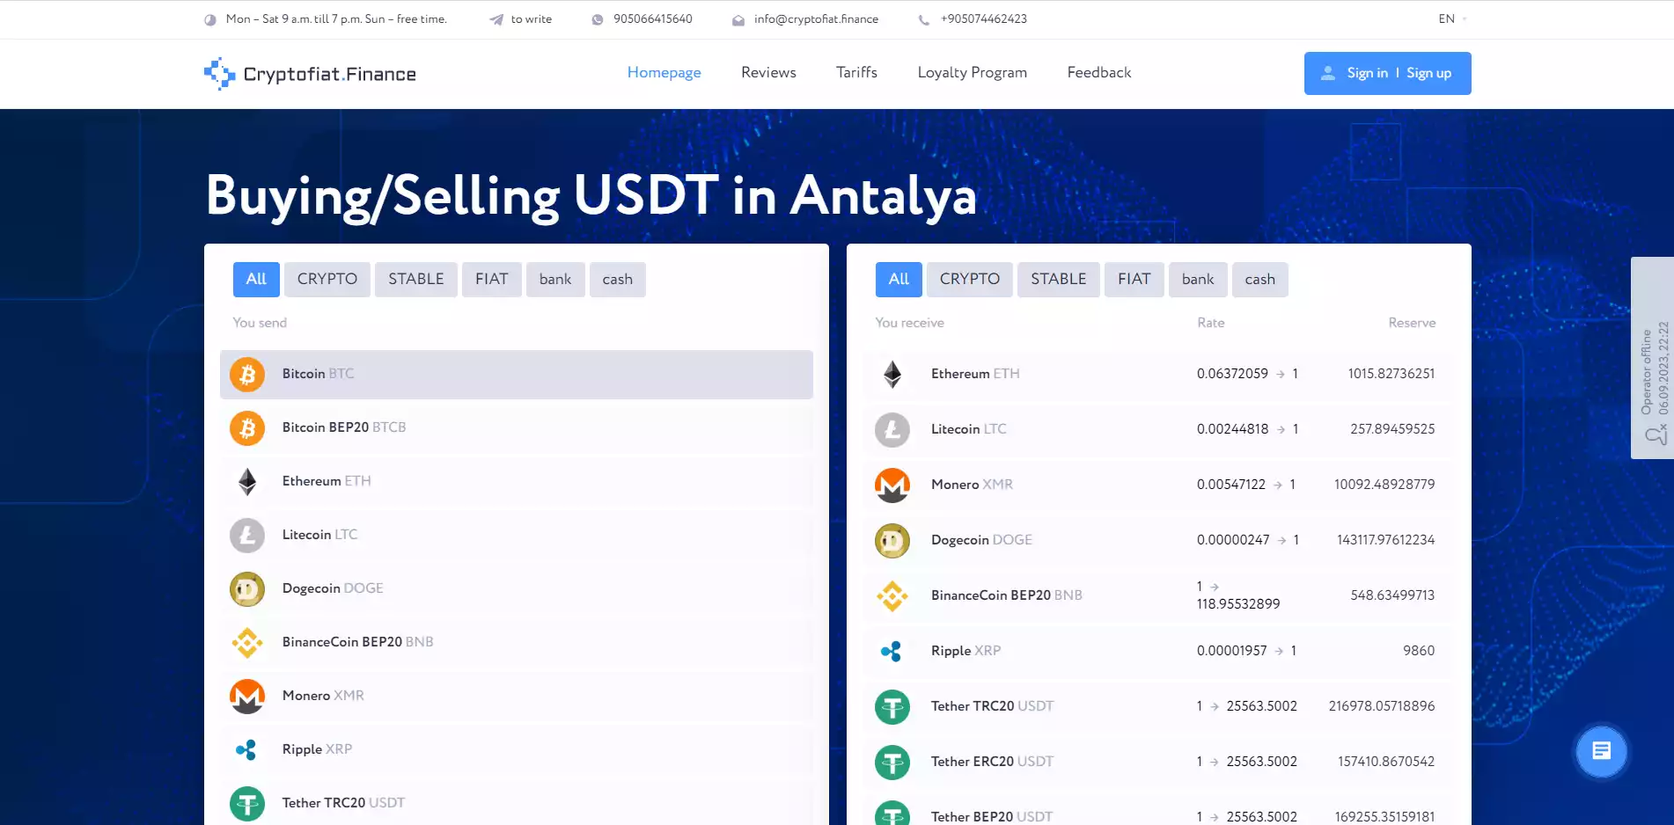Click the Ripple icon in send list

pyautogui.click(x=246, y=750)
